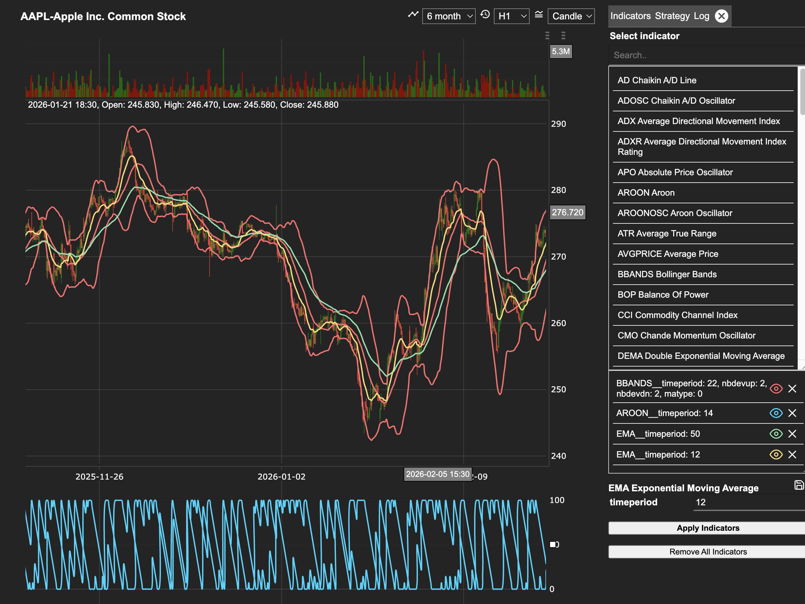Remove the BBANDS indicator with its X icon

793,389
